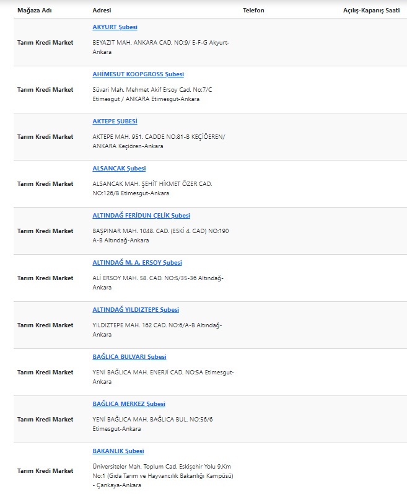Click Tarım Kredi Market in YILDIZTEPE row
The height and width of the screenshot is (494, 407).
pos(45,325)
